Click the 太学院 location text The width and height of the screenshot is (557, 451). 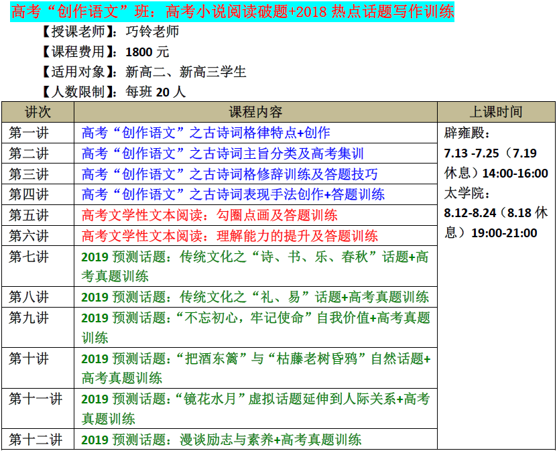coord(467,194)
